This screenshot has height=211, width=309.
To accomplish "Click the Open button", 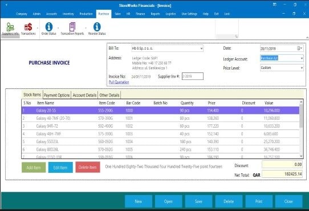I will 168,201.
